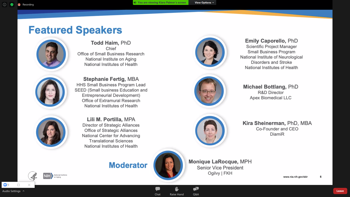Click Todd Haim's speaker photo
This screenshot has width=350, height=197.
pos(51,54)
